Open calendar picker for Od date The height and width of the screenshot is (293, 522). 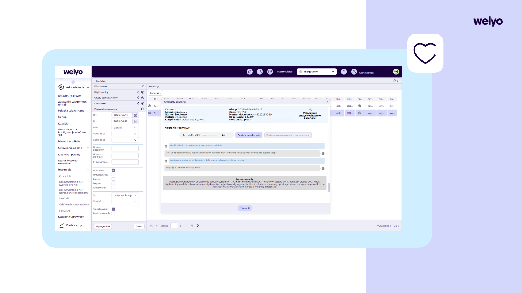pos(135,115)
